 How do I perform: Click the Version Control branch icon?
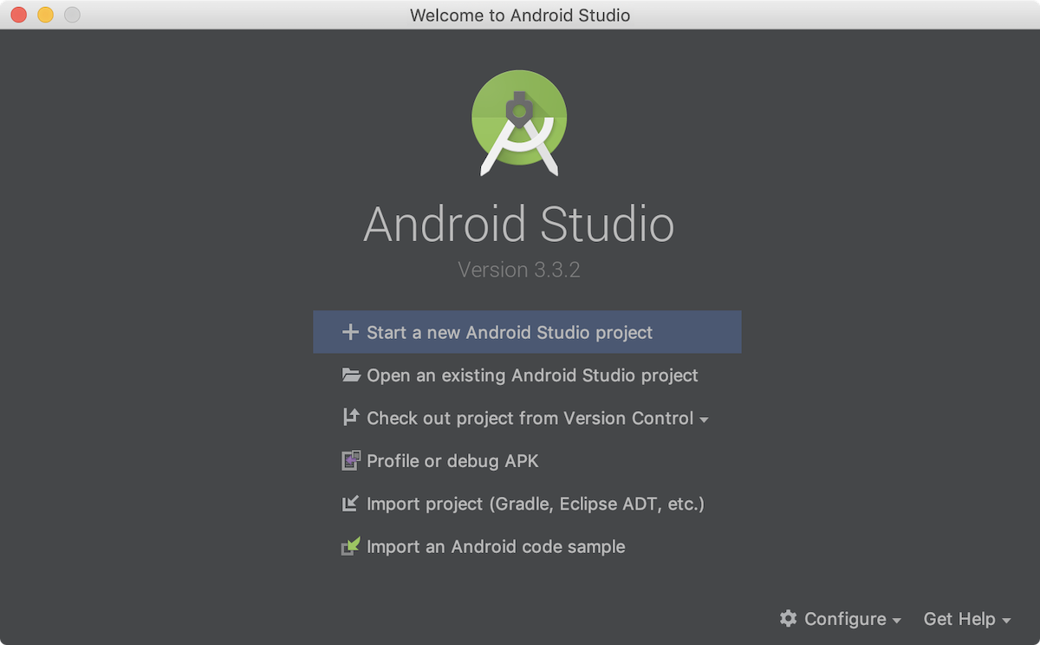tap(350, 417)
